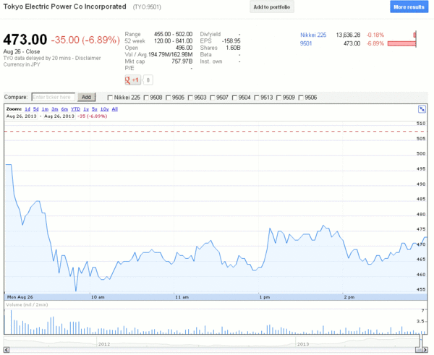The image size is (434, 355).
Task: Open the Nikkei 225 index link
Action: point(314,35)
